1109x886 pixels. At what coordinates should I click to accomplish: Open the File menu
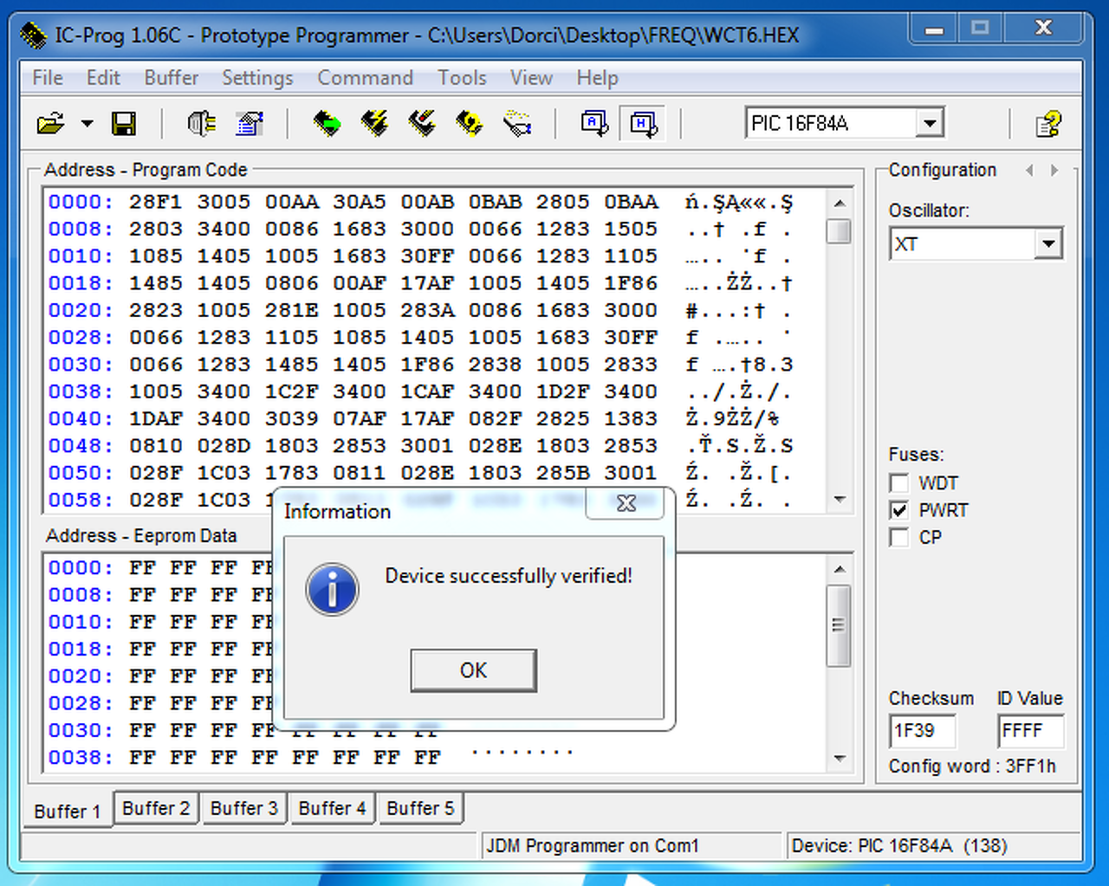pos(48,78)
